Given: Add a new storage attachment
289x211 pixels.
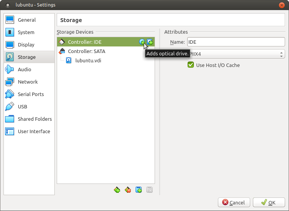Looking at the screenshot, I should pyautogui.click(x=139, y=190).
